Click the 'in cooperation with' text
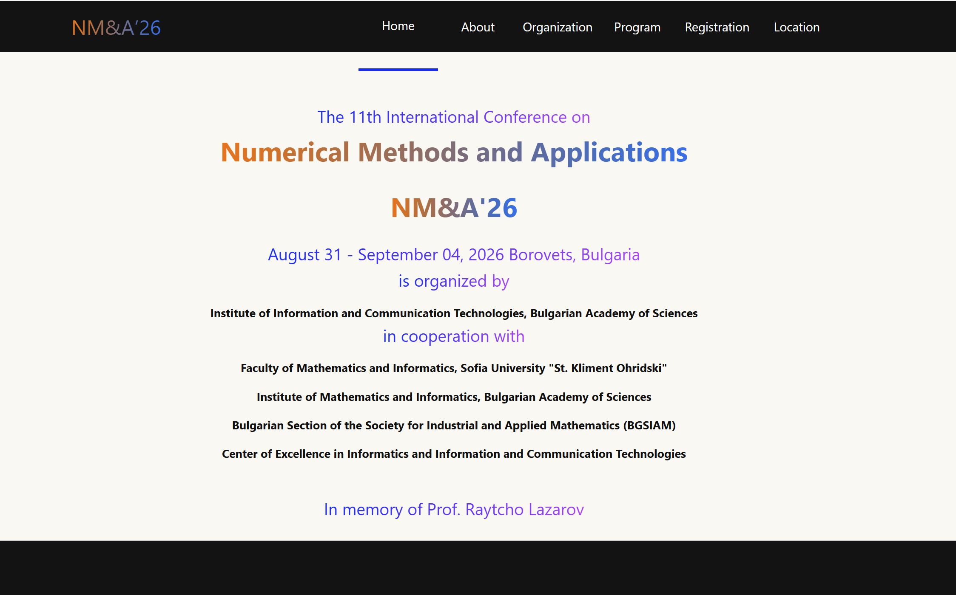 click(454, 336)
